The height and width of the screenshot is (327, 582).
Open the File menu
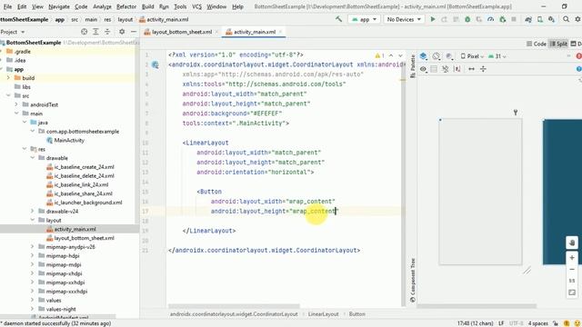tap(7, 6)
